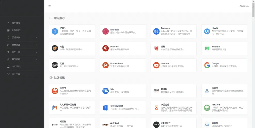The width and height of the screenshot is (255, 128).
Task: Click the 优设 black logo icon
Action: (55, 65)
